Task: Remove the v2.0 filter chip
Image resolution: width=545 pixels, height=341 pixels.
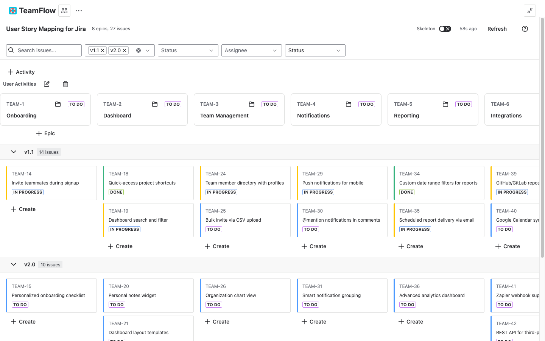Action: pos(124,50)
